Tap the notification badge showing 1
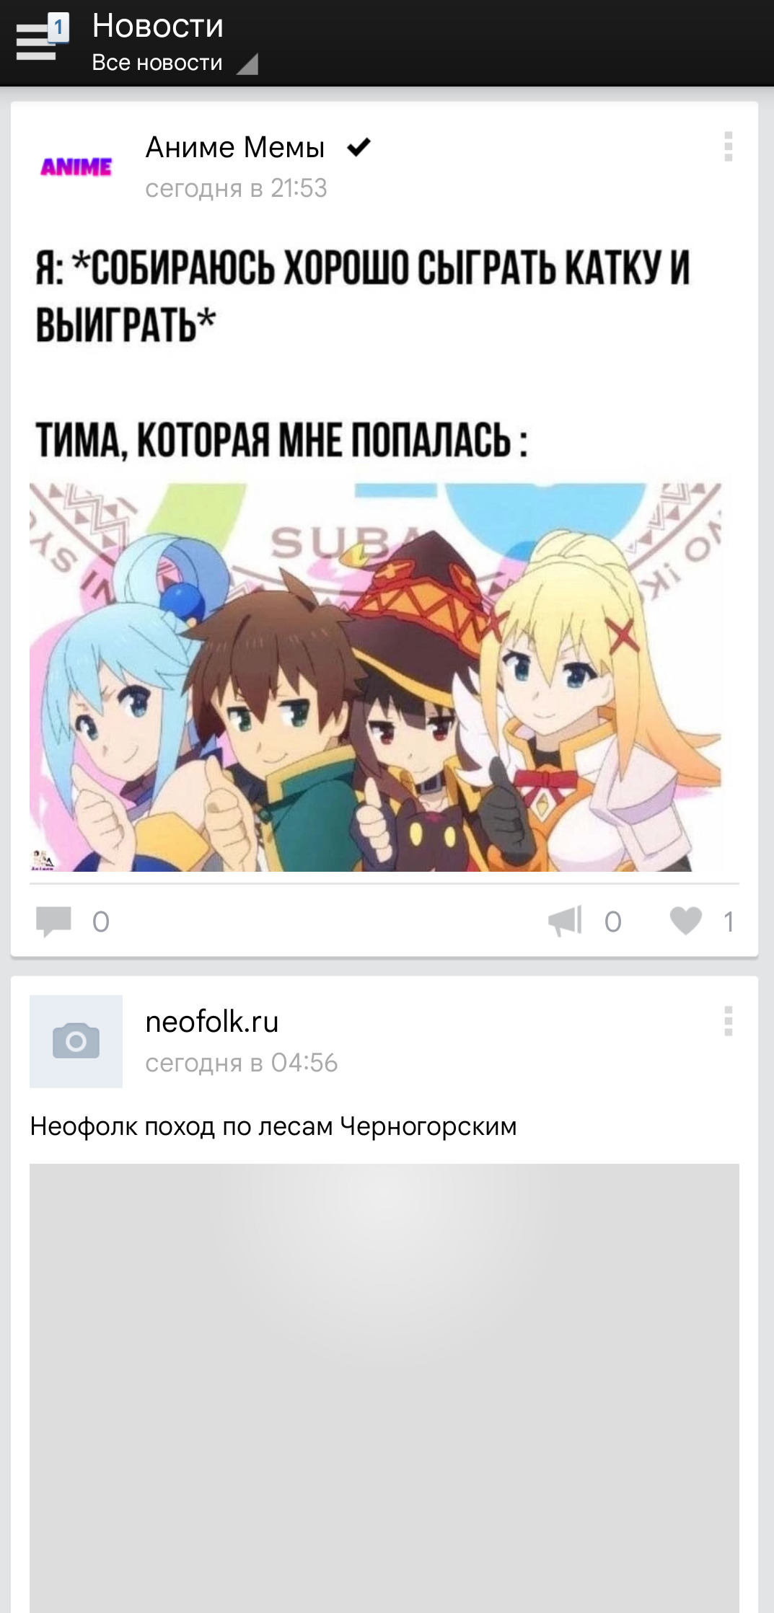774x1613 pixels. pos(58,28)
